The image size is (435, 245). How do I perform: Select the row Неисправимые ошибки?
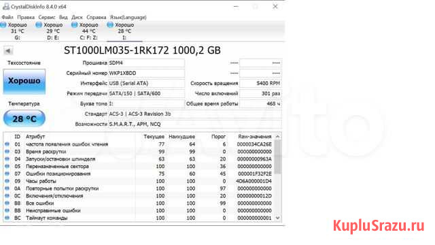(x=139, y=210)
